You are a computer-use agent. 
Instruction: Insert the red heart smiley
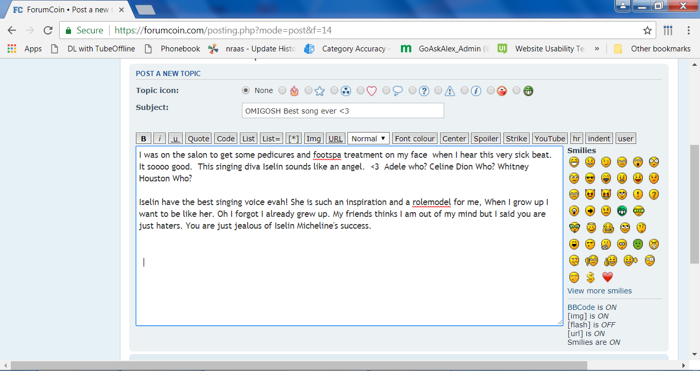click(607, 277)
